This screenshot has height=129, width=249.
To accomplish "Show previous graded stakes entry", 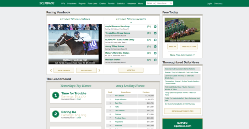I will tap(51, 71).
